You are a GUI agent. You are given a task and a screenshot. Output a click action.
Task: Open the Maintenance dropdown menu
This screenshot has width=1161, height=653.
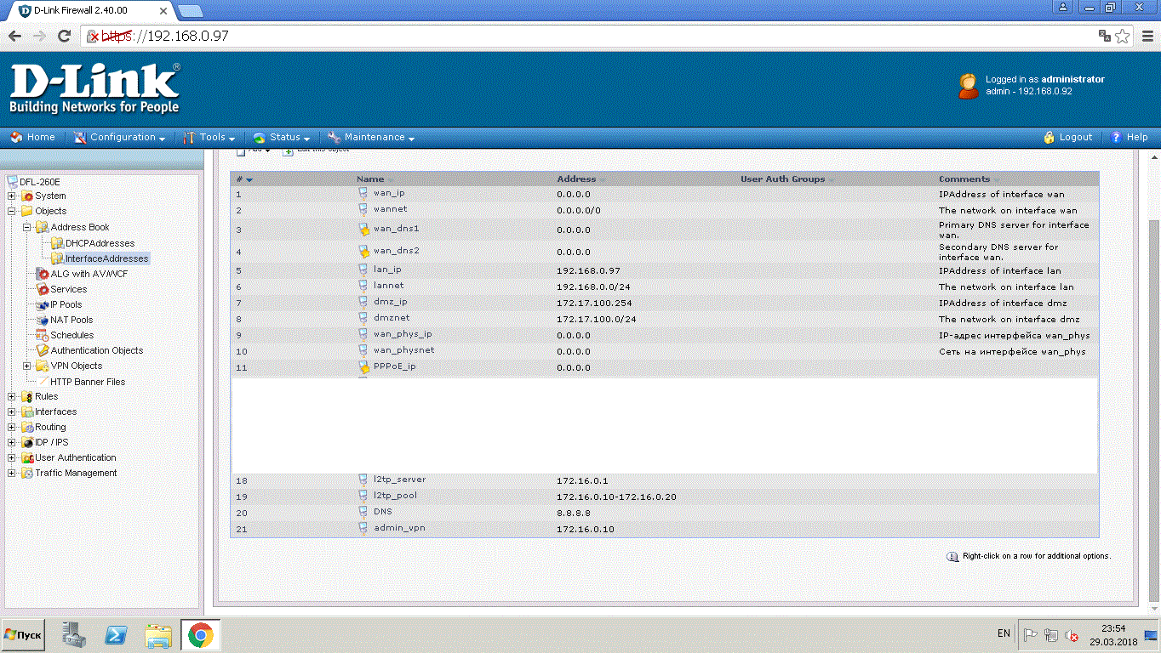pos(371,137)
